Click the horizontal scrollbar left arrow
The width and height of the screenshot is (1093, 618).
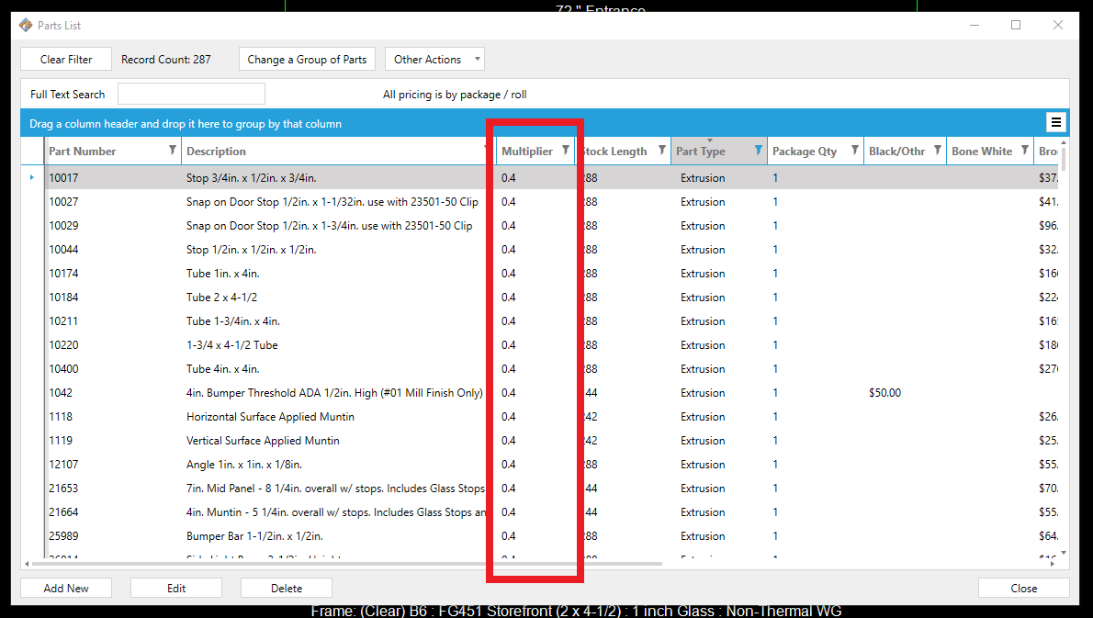coord(27,564)
